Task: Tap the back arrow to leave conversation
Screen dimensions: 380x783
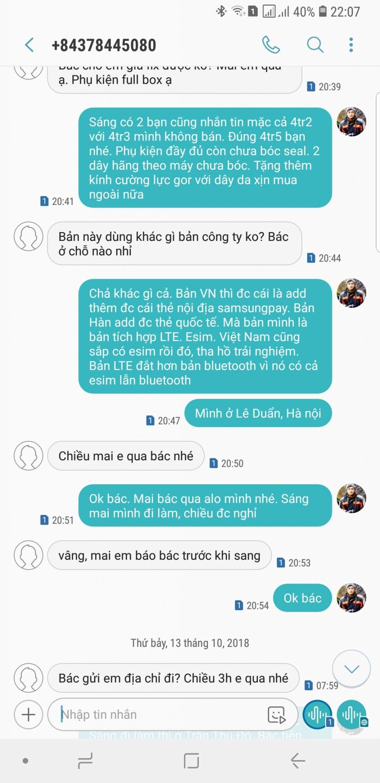Action: coord(29,45)
